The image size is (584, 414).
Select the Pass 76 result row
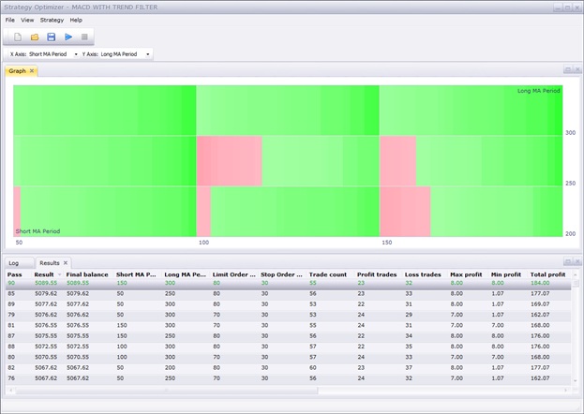(x=289, y=378)
